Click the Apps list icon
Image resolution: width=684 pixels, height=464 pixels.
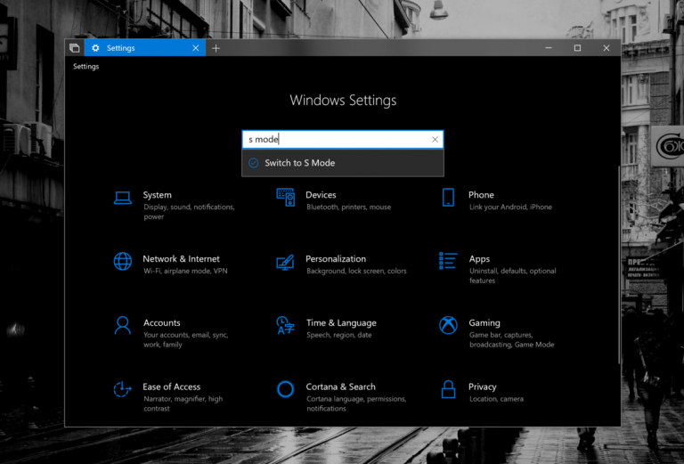click(448, 260)
